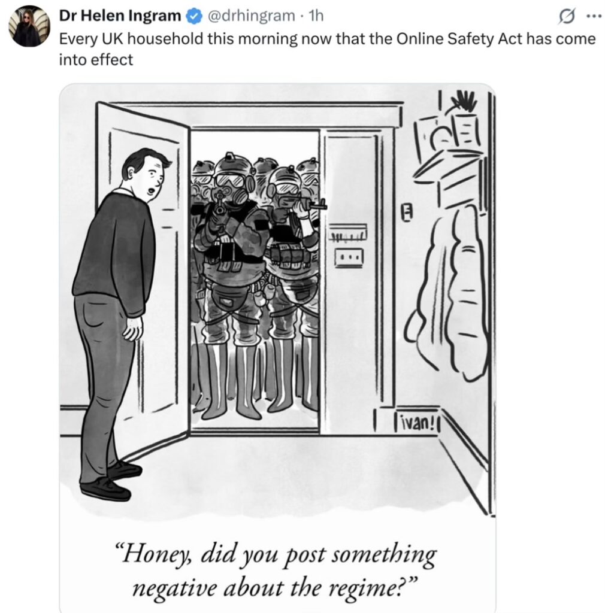605x613 pixels.
Task: Click the wall socket with three dots
Action: click(x=349, y=257)
